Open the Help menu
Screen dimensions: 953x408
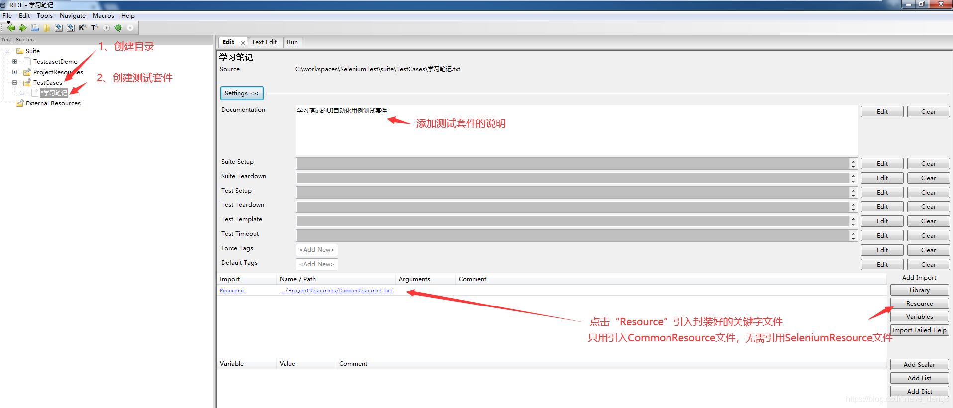tap(128, 16)
